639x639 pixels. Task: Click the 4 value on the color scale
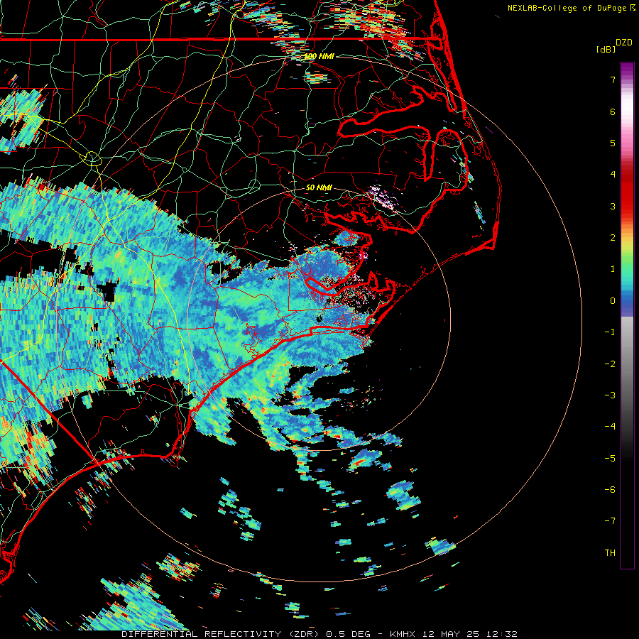coord(613,175)
